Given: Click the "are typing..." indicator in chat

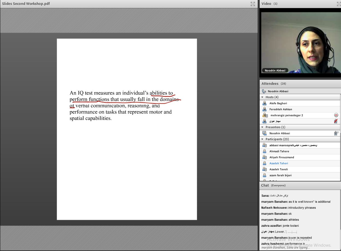Looking at the screenshot, I should 286,248.
